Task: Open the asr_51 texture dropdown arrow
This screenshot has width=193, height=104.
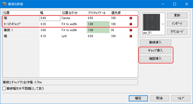Action: point(163,24)
